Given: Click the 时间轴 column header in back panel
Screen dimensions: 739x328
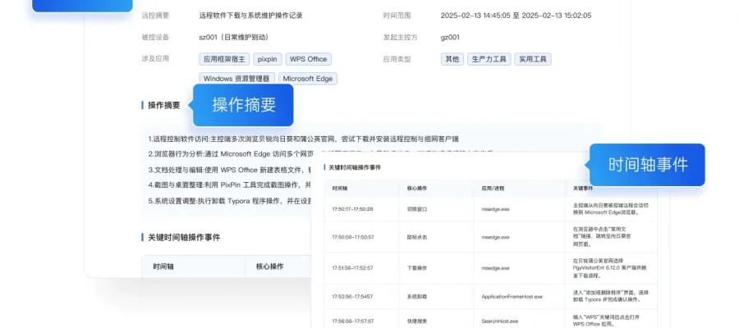Looking at the screenshot, I should [163, 266].
